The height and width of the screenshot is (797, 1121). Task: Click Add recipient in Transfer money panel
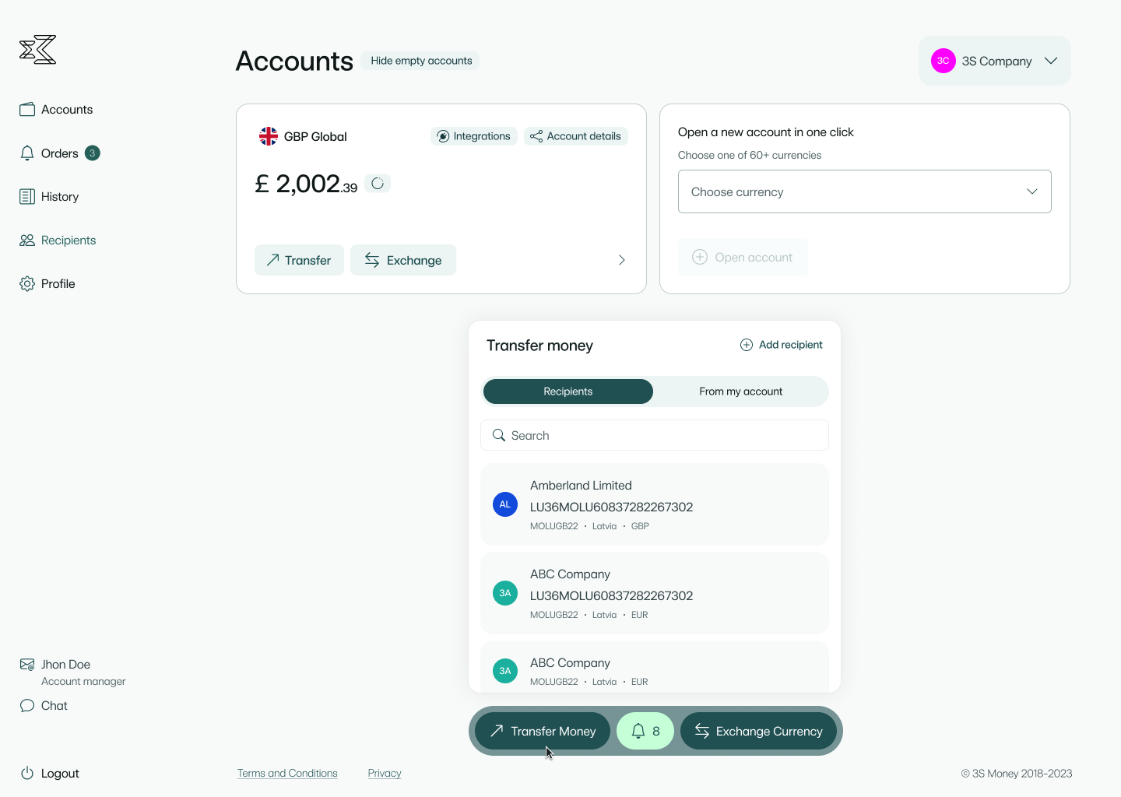781,345
